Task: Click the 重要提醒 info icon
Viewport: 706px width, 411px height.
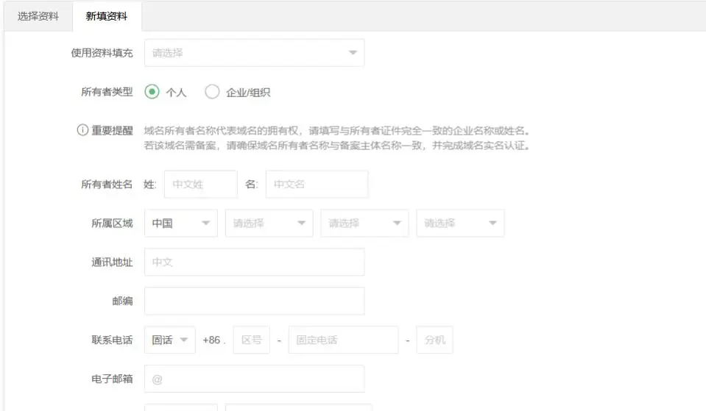Action: 82,130
